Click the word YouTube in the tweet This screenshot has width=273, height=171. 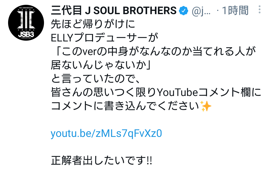coord(178,92)
